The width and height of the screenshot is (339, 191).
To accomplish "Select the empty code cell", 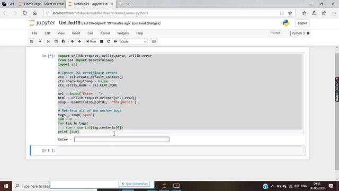I will pos(180,150).
